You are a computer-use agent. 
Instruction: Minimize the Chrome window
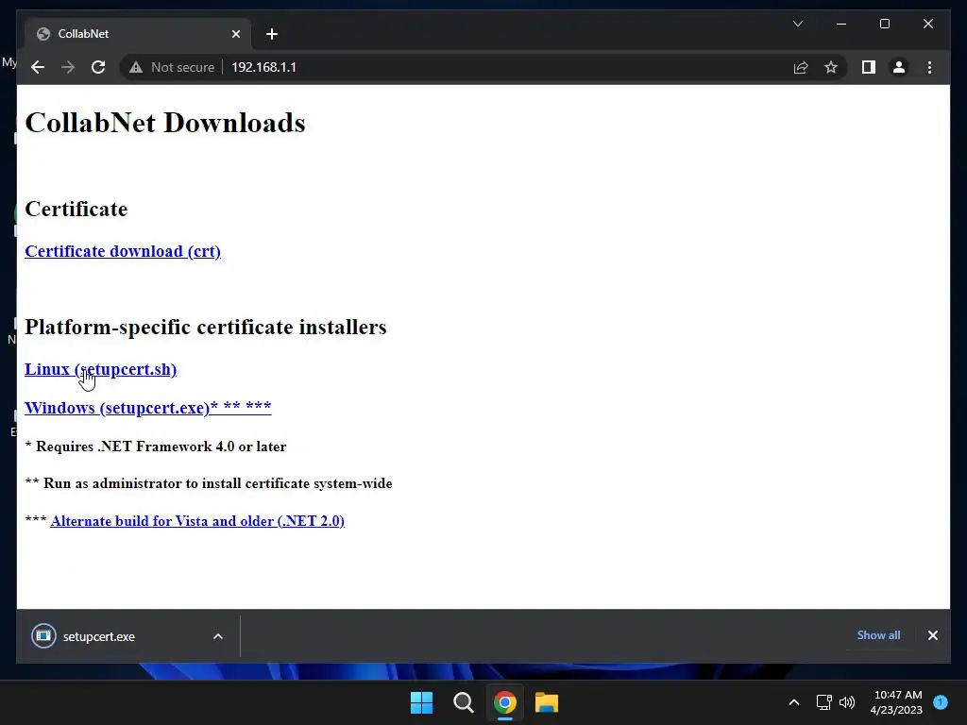pyautogui.click(x=841, y=24)
